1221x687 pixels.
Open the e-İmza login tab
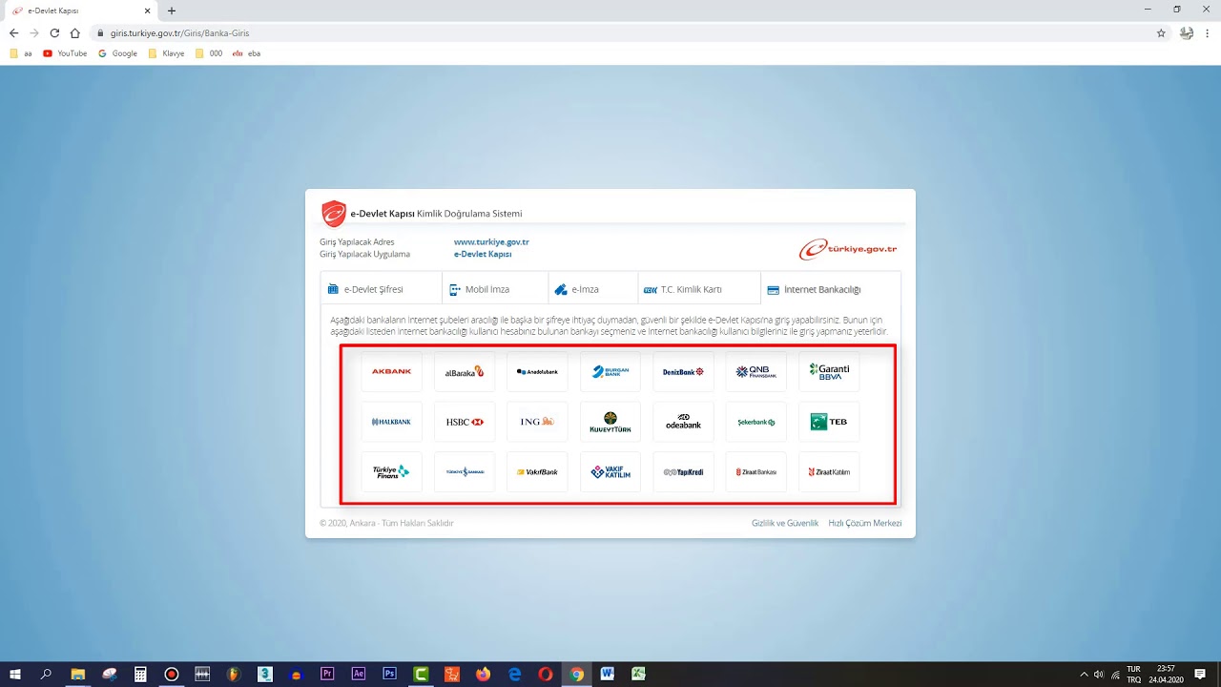(593, 289)
